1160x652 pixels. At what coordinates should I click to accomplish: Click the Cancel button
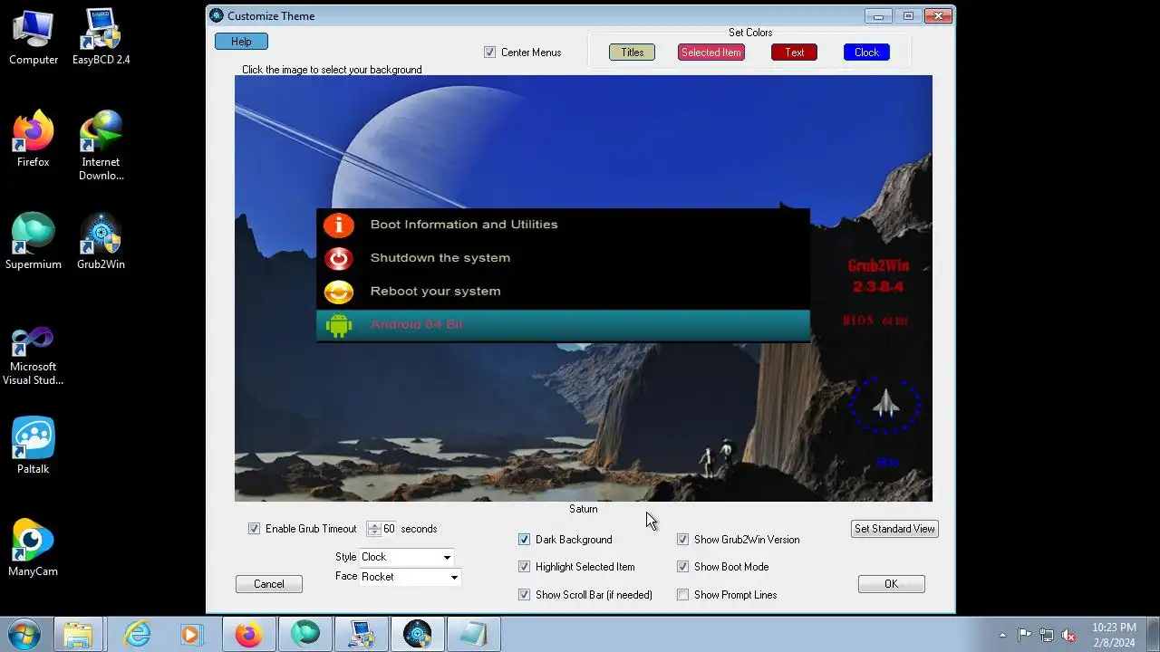[269, 584]
